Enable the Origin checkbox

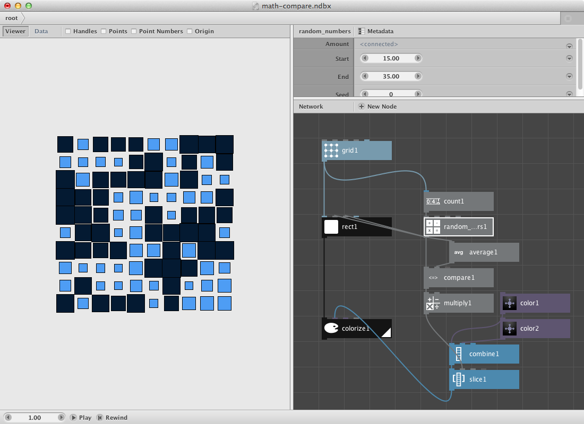190,31
